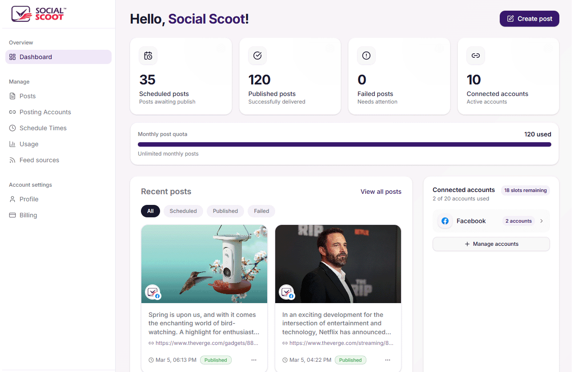Click the 120 used quota label

point(538,134)
